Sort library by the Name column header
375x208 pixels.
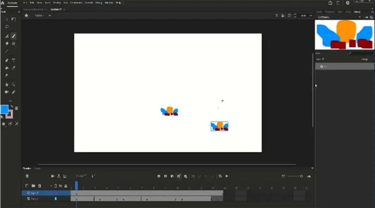pos(320,59)
